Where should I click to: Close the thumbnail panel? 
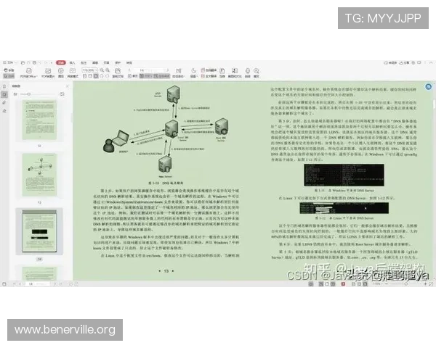[x=67, y=86]
